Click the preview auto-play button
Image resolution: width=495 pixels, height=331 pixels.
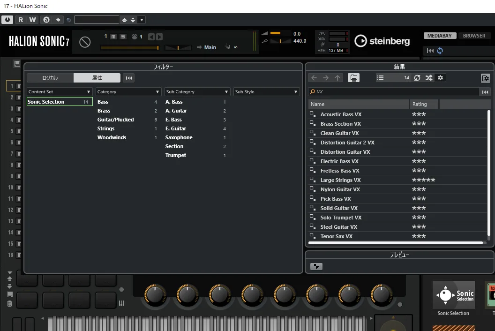pyautogui.click(x=316, y=267)
